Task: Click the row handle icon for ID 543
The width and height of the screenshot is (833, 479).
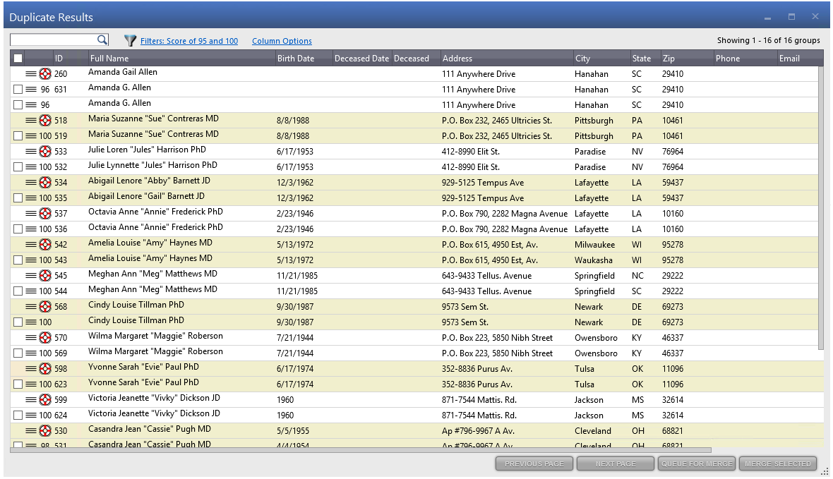Action: point(31,260)
